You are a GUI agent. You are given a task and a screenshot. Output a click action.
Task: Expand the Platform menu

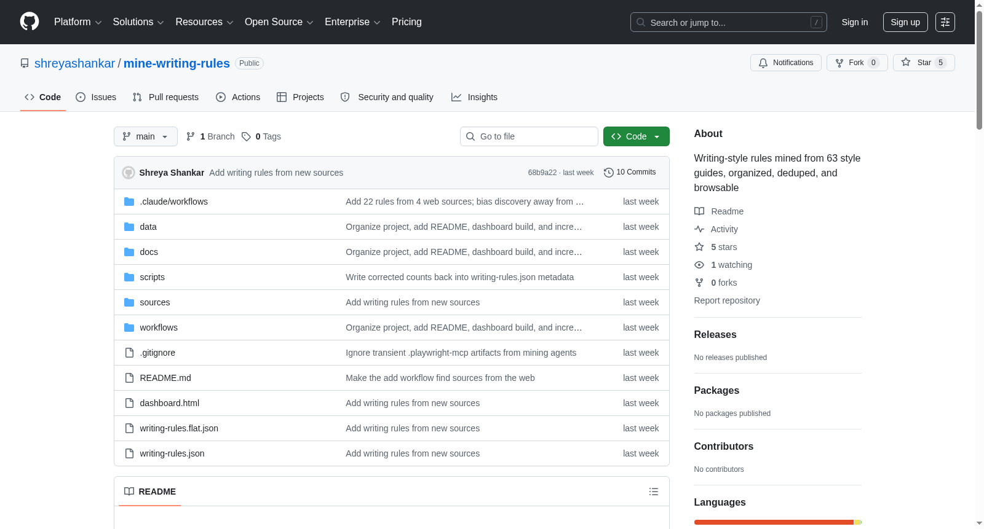(x=78, y=22)
